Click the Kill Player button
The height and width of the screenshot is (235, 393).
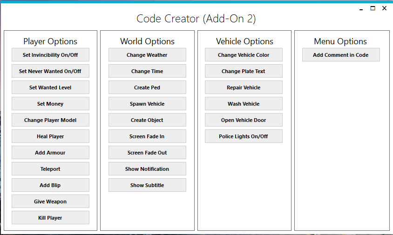coord(50,218)
